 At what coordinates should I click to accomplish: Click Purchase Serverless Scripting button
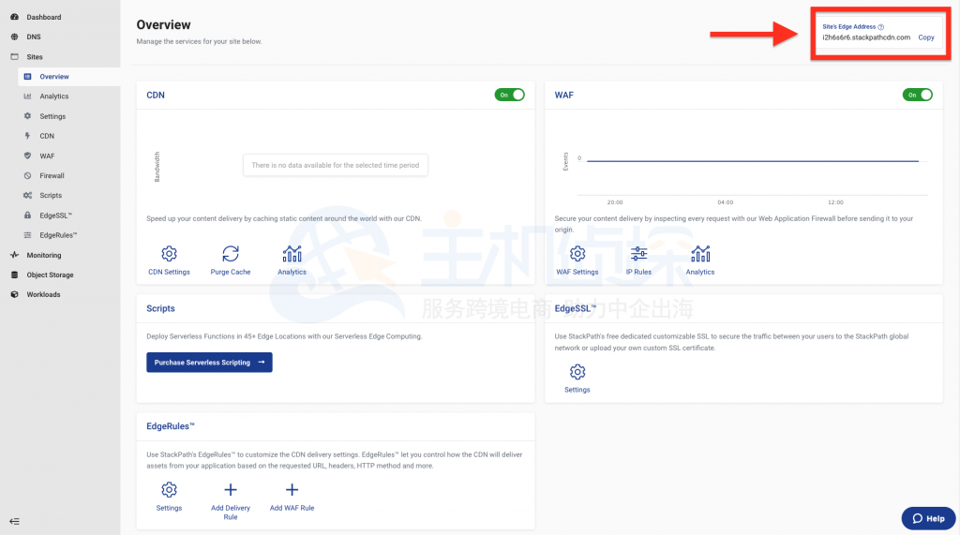(209, 363)
